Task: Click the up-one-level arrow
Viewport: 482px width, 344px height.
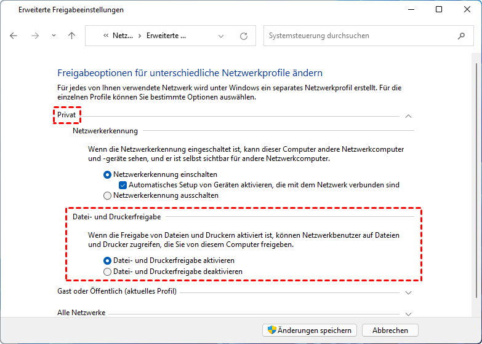Action: [71, 36]
